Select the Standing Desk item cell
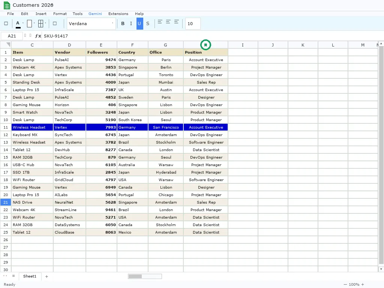 point(32,82)
